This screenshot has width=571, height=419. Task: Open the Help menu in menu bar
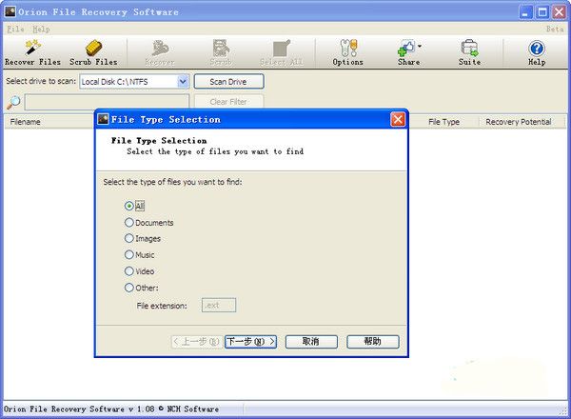(x=41, y=30)
